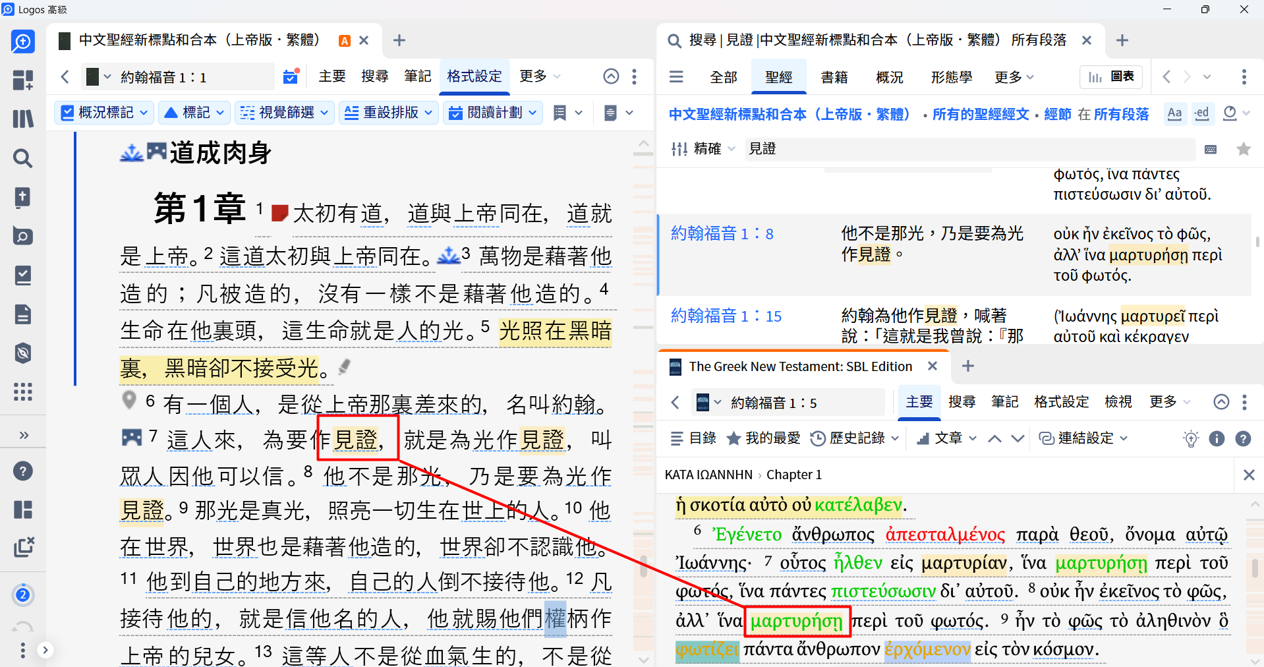Image resolution: width=1264 pixels, height=667 pixels.
Task: Expand the sidebar with the double chevron
Action: pos(24,435)
